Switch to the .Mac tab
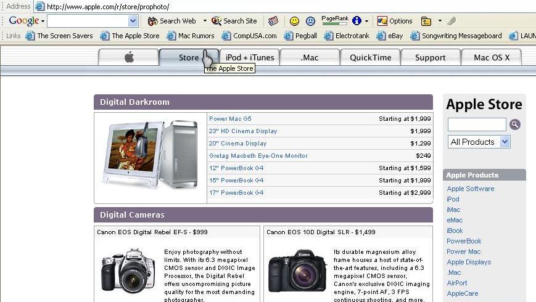Image resolution: width=536 pixels, height=302 pixels. [310, 57]
